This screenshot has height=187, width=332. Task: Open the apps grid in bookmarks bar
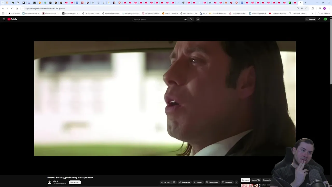pos(3,13)
